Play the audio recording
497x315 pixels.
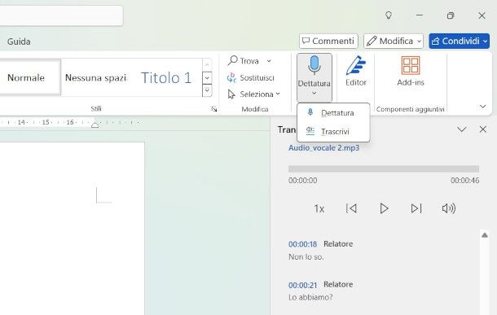(384, 208)
